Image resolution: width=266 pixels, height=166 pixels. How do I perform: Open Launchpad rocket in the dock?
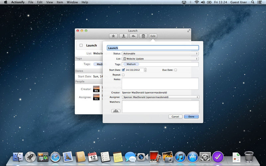(x=30, y=157)
